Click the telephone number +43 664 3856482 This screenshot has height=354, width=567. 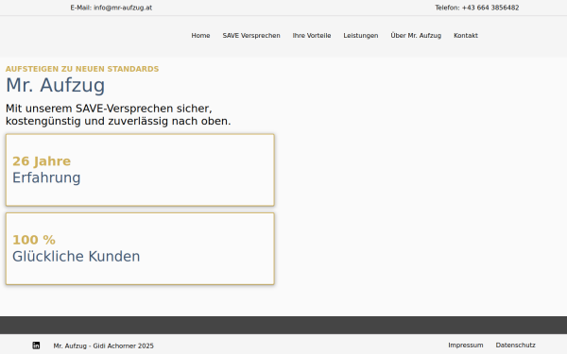(490, 8)
